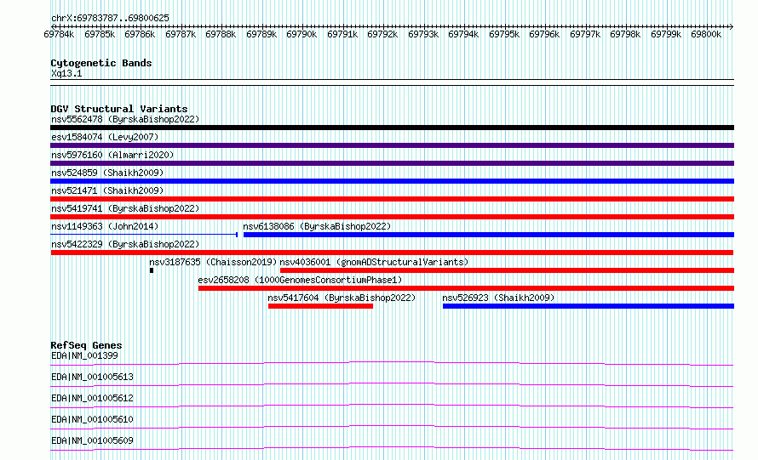Open the EDA|NM_001005612 transcript label

coord(92,398)
